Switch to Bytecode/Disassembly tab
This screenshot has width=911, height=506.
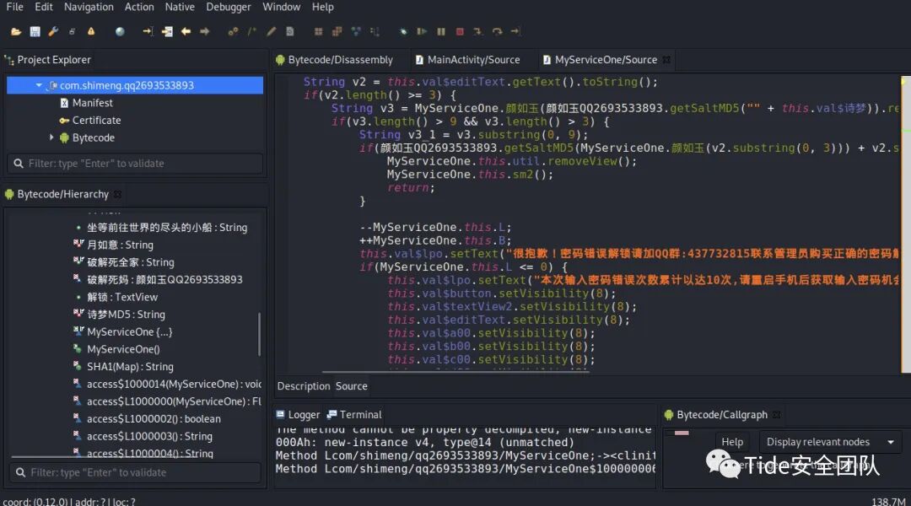coord(334,60)
